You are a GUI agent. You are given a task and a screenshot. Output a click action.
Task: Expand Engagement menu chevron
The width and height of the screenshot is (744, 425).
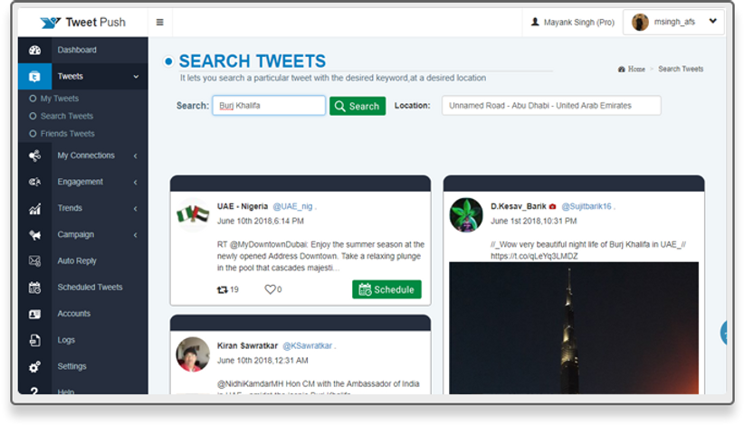136,183
